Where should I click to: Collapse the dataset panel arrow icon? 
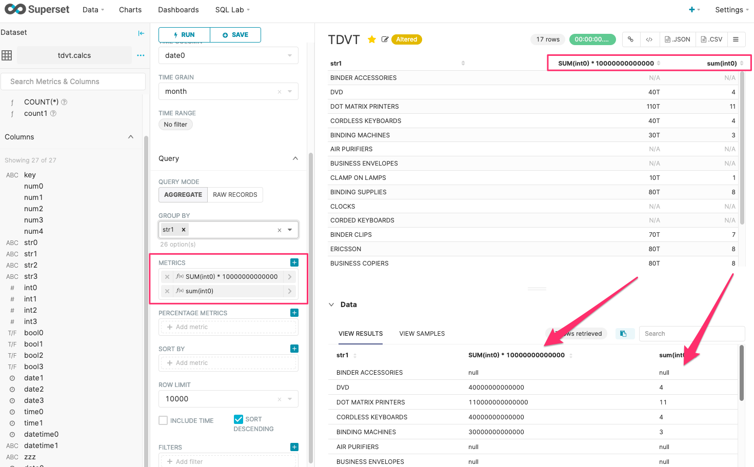click(141, 33)
